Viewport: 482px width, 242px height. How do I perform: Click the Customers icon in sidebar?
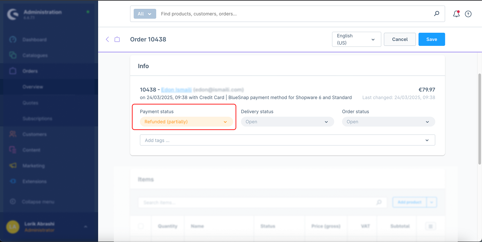pos(13,134)
